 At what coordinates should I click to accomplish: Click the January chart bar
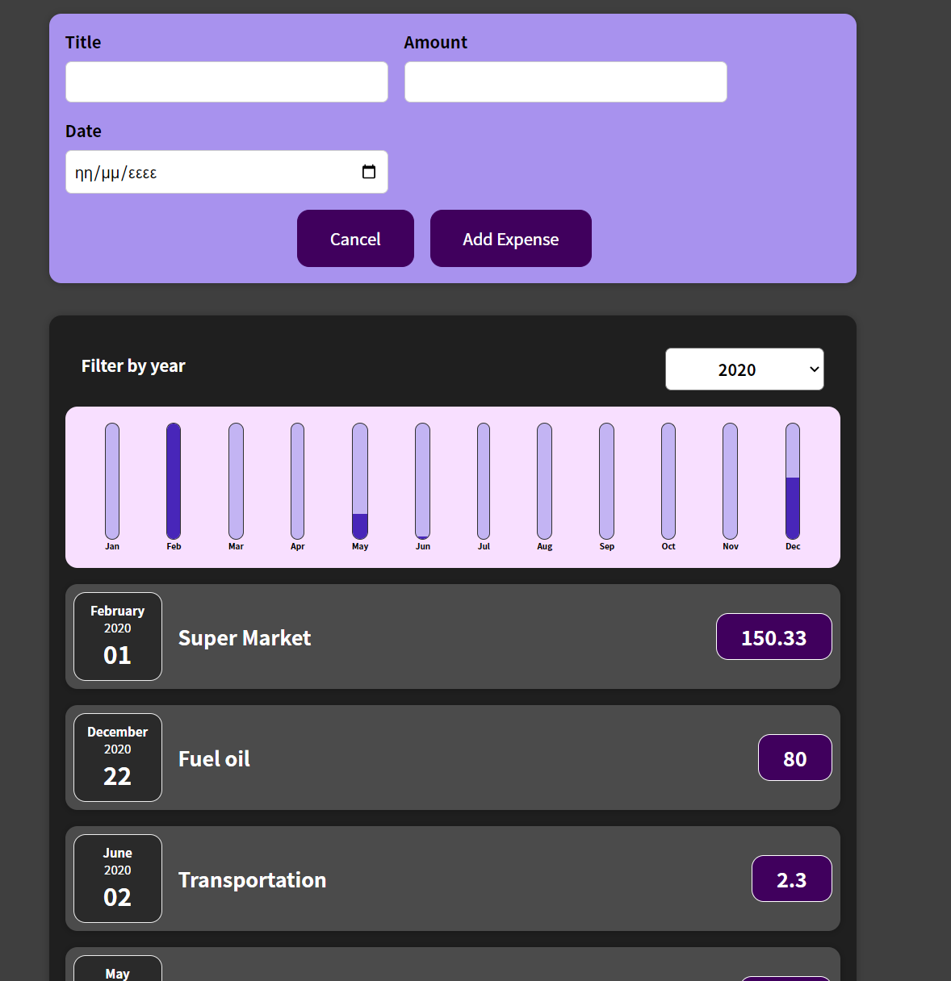pyautogui.click(x=112, y=481)
